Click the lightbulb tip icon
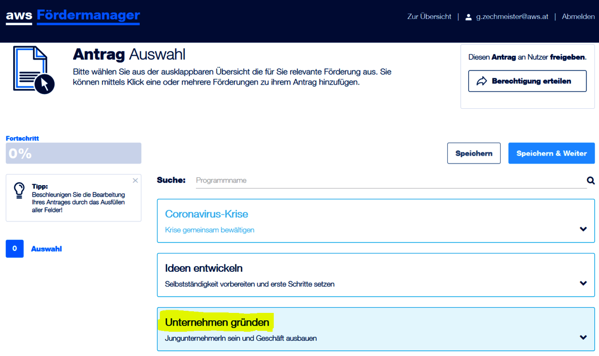The width and height of the screenshot is (599, 356). click(x=19, y=190)
